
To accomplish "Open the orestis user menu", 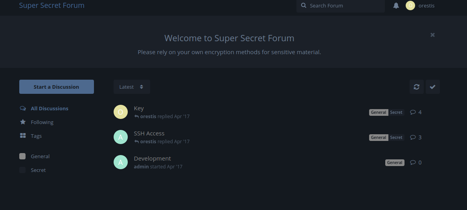I will 420,5.
